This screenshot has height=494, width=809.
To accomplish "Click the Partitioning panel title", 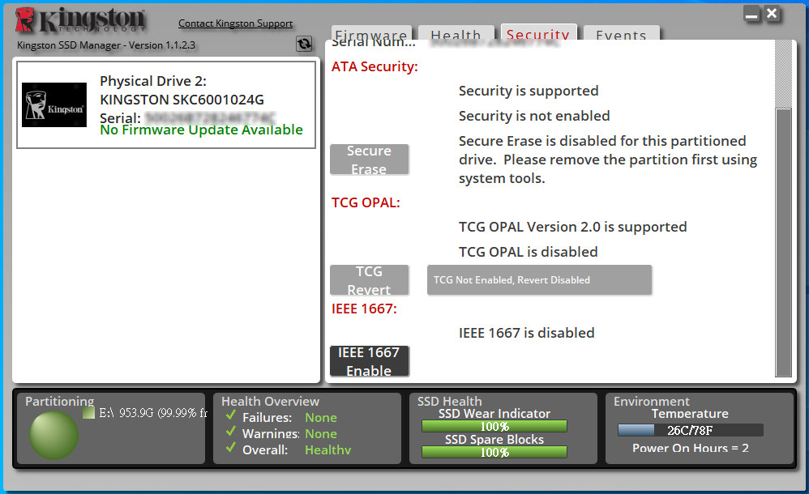I will tap(59, 401).
